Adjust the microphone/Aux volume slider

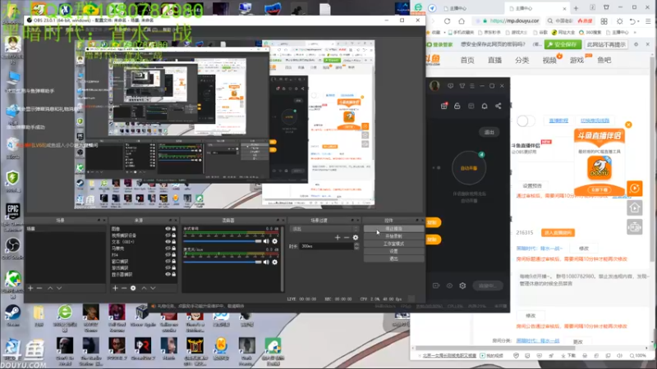(x=222, y=262)
